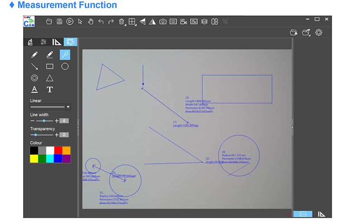Open the Linear line style dropdown
Image resolution: width=362 pixels, height=223 pixels.
point(68,107)
